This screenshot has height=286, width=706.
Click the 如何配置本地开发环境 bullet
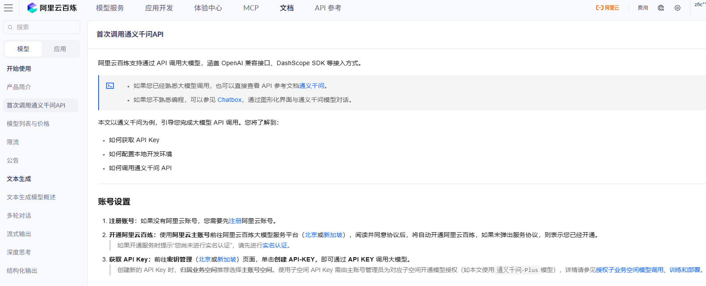click(140, 154)
